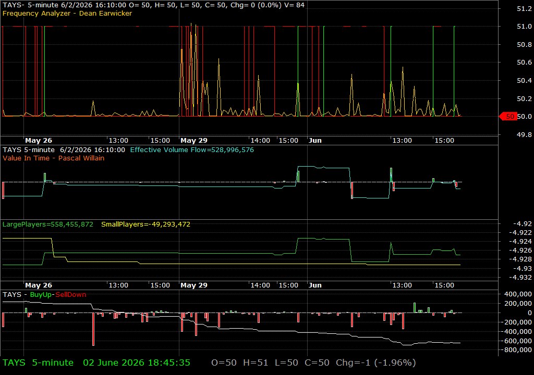
Task: Click the 51.0 price axis label
Action: (524, 27)
